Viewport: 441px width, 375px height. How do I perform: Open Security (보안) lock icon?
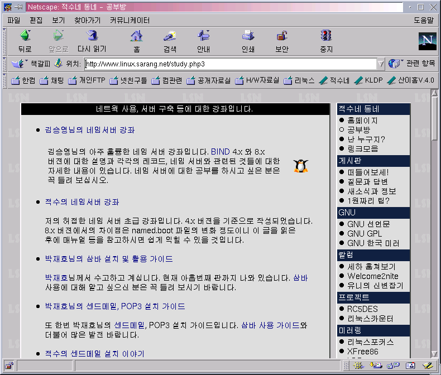click(282, 41)
